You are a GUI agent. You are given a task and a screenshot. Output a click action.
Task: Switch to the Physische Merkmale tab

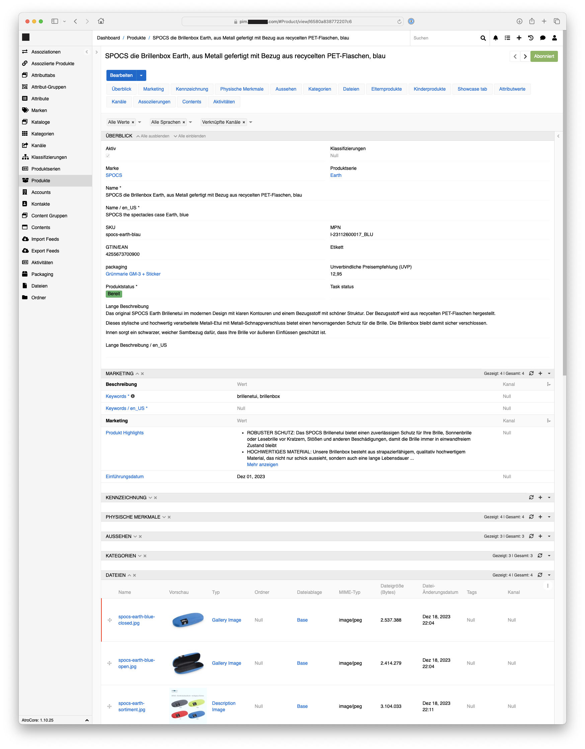point(242,89)
